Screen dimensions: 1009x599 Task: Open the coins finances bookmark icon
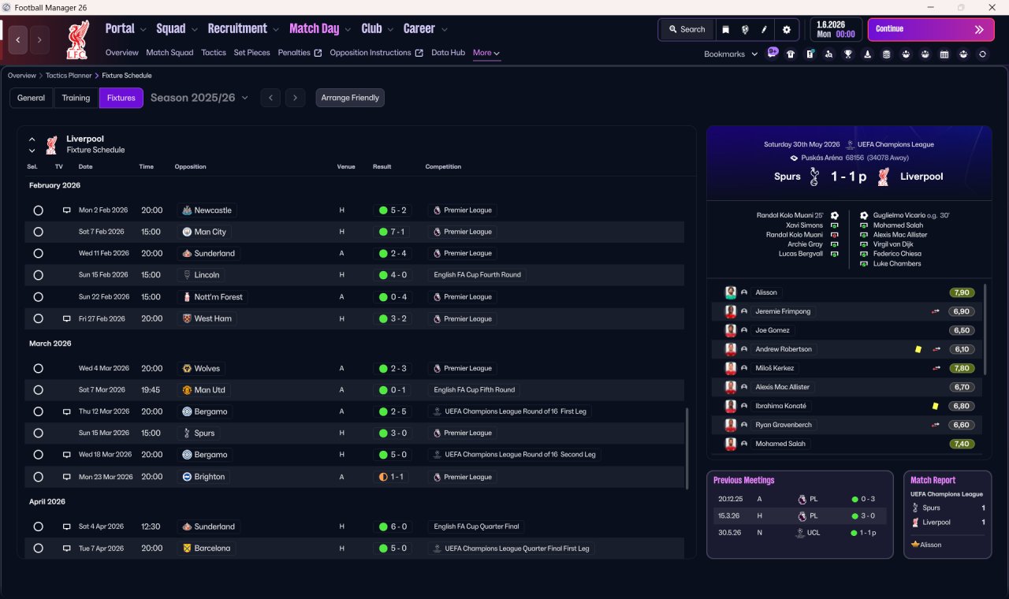pyautogui.click(x=887, y=54)
